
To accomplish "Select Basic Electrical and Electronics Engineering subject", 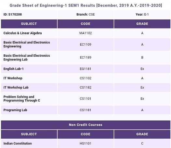I will (x=27, y=44).
